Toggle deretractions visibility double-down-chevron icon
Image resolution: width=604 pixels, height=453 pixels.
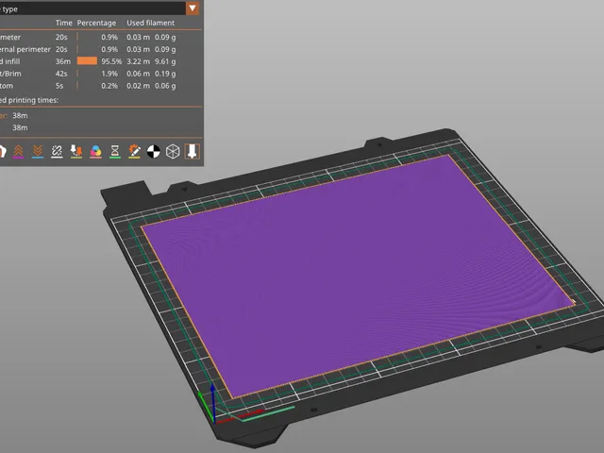pyautogui.click(x=38, y=151)
